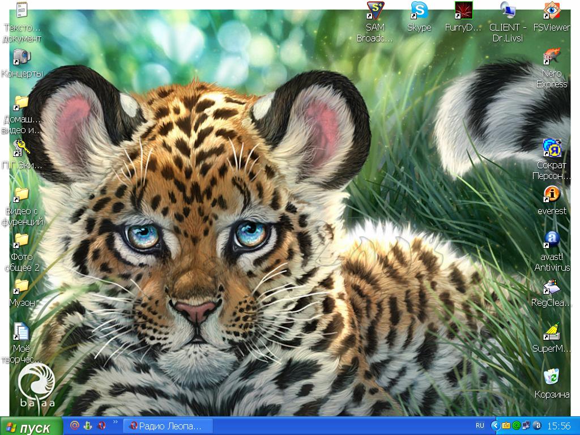Launch Skype from the desktop

pyautogui.click(x=419, y=10)
